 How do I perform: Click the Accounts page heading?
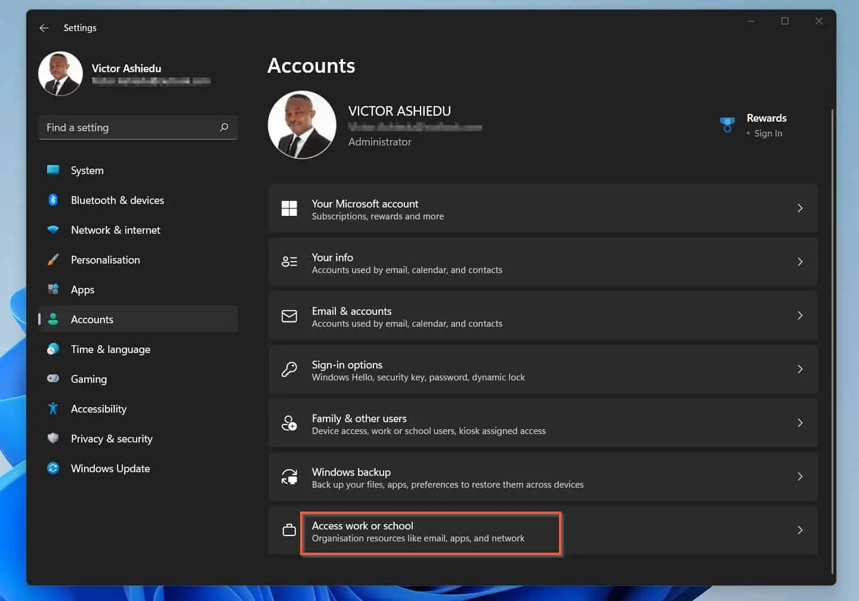click(311, 66)
